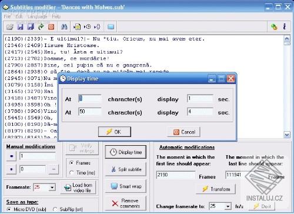Click scroll down arrow in subtitle list
This screenshot has height=214, width=294.
(287, 135)
